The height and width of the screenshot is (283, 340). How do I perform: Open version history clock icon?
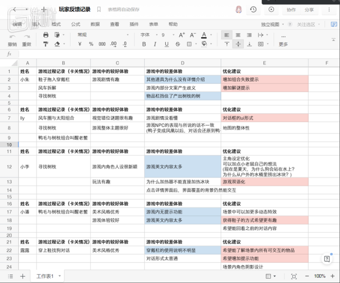[x=253, y=10]
